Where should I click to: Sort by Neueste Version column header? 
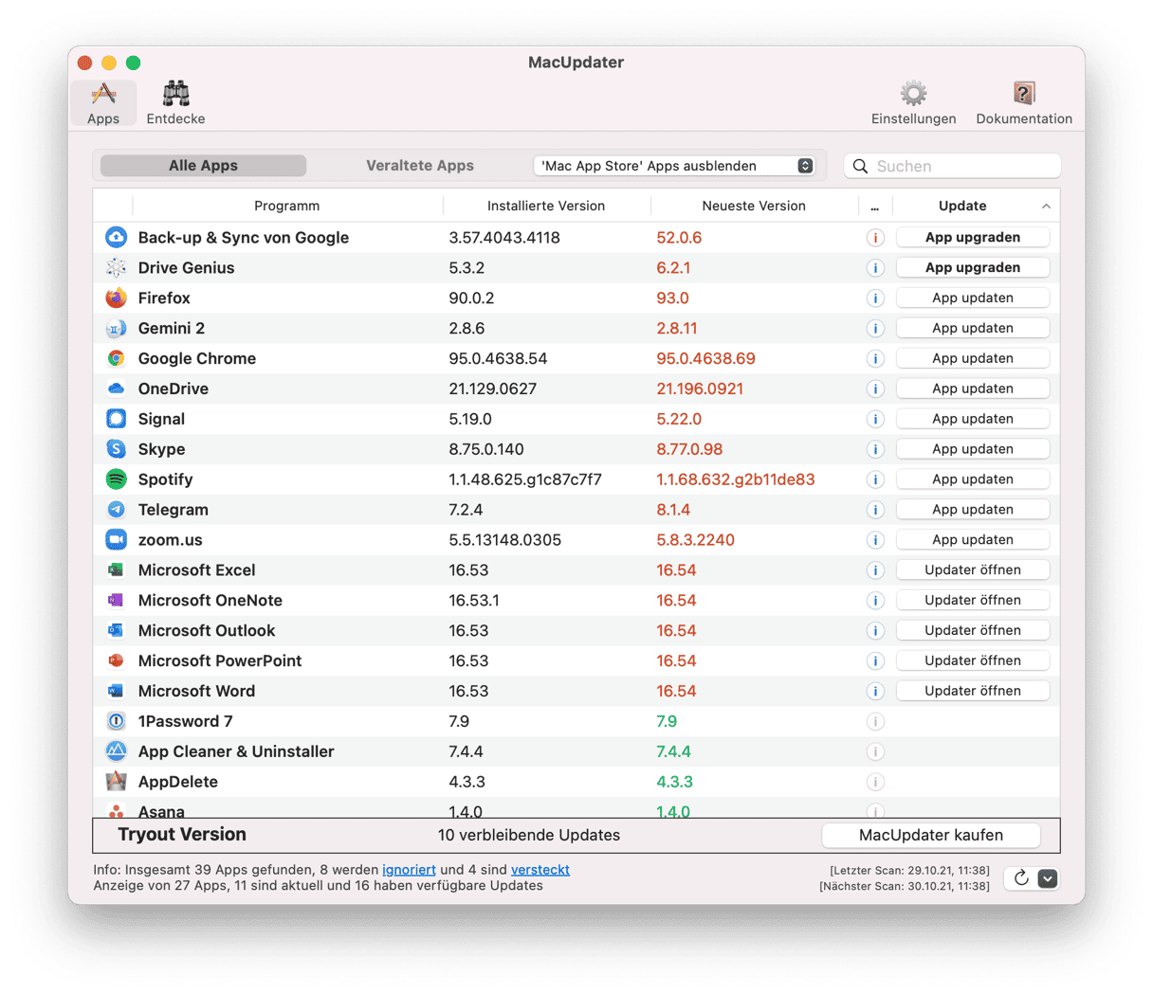754,206
